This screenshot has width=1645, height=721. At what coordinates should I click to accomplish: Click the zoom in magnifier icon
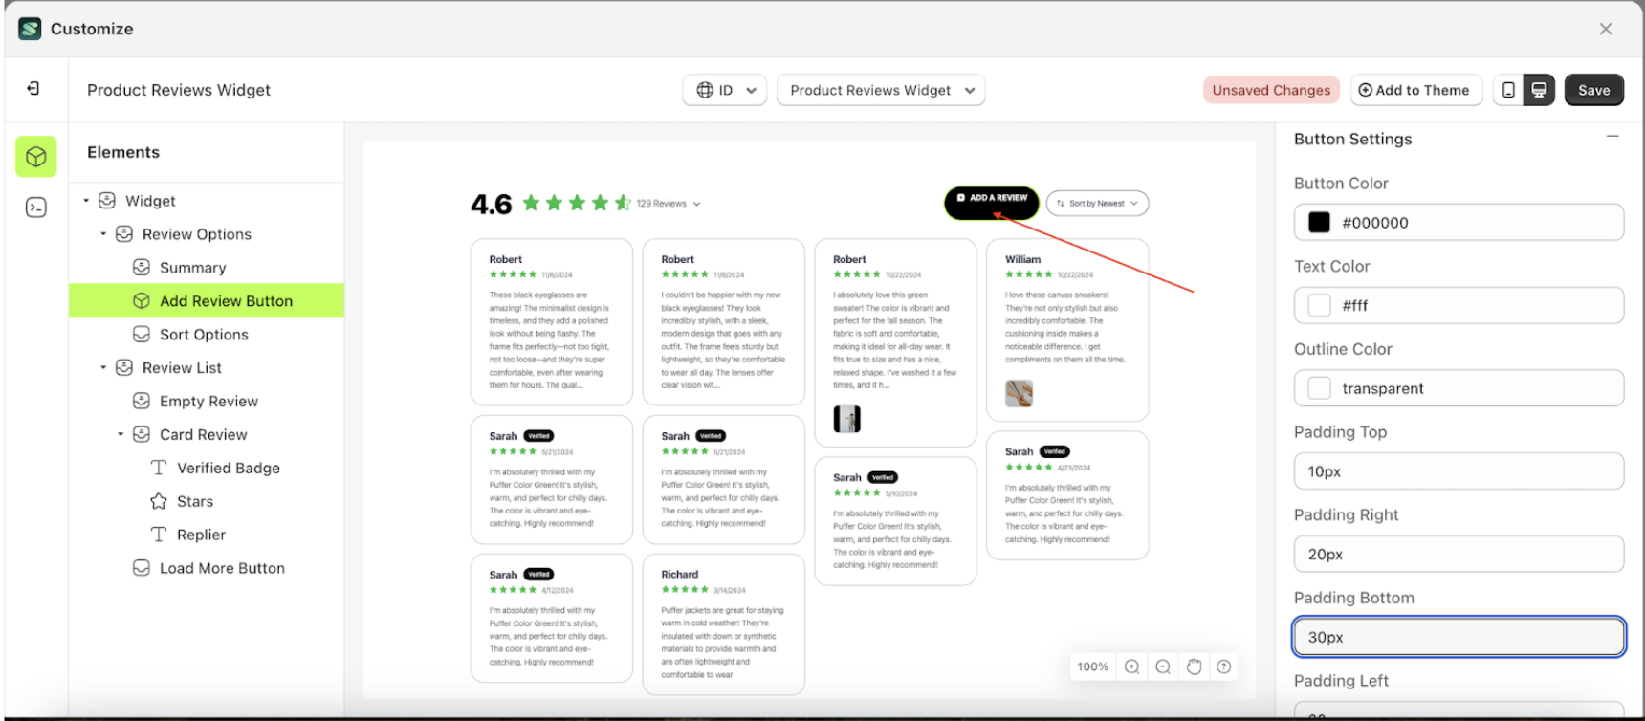(x=1131, y=666)
